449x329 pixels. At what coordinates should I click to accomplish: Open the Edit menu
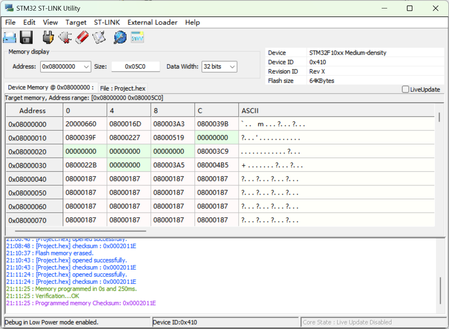(x=29, y=22)
